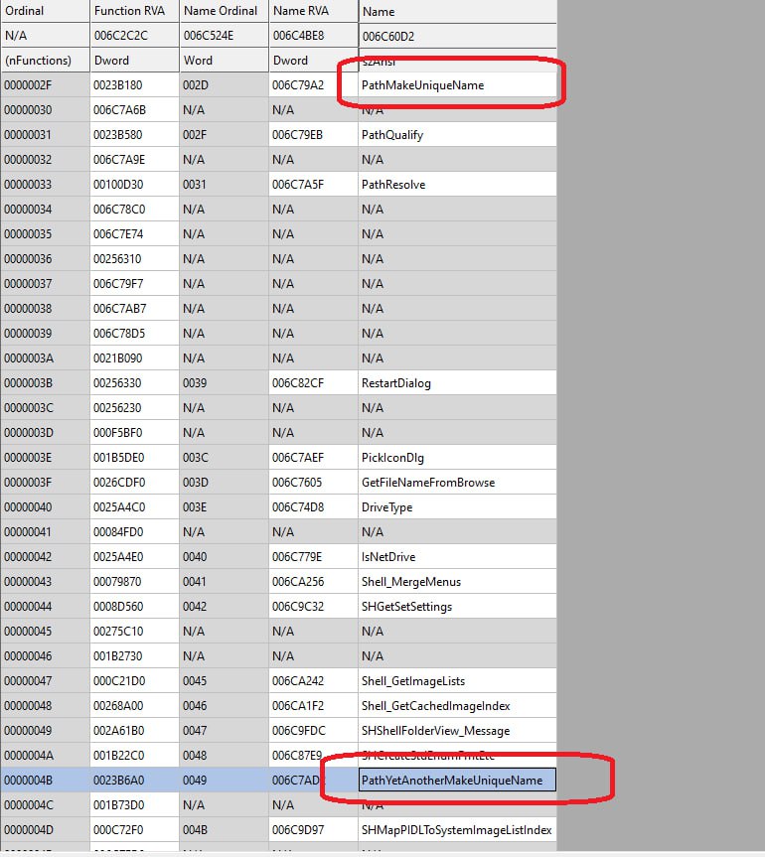Click name RVA 006C82CF
The image size is (765, 857).
click(313, 383)
